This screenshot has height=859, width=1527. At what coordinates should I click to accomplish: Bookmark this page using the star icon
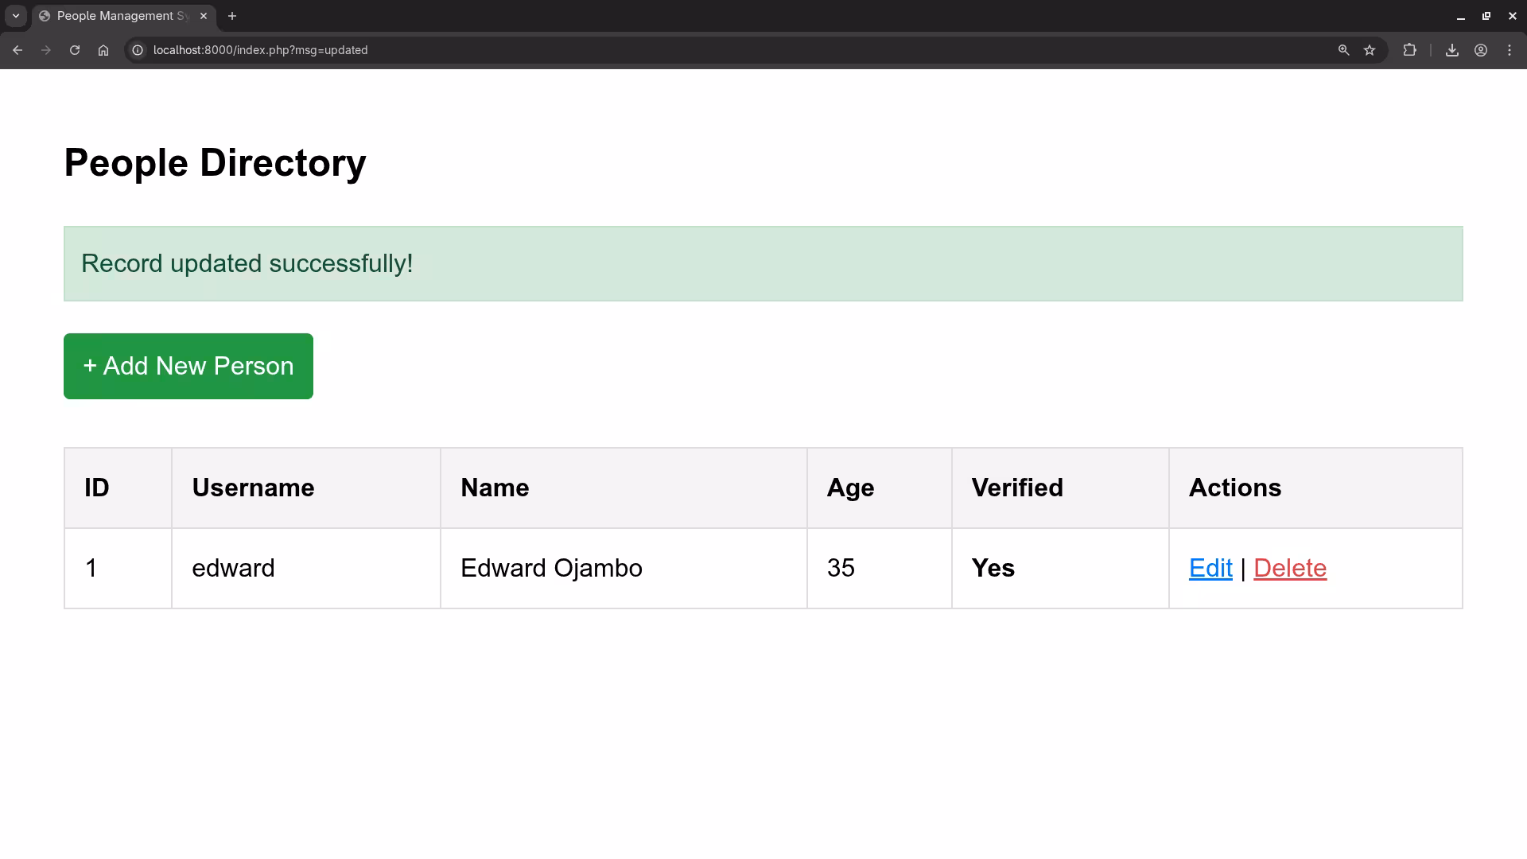point(1370,50)
